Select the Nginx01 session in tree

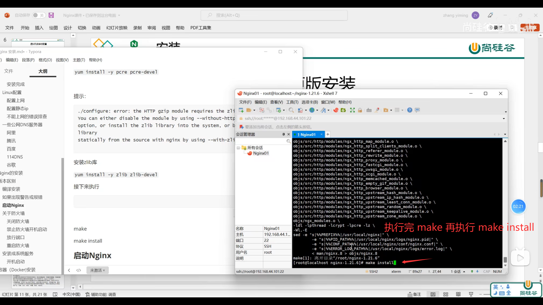click(261, 153)
